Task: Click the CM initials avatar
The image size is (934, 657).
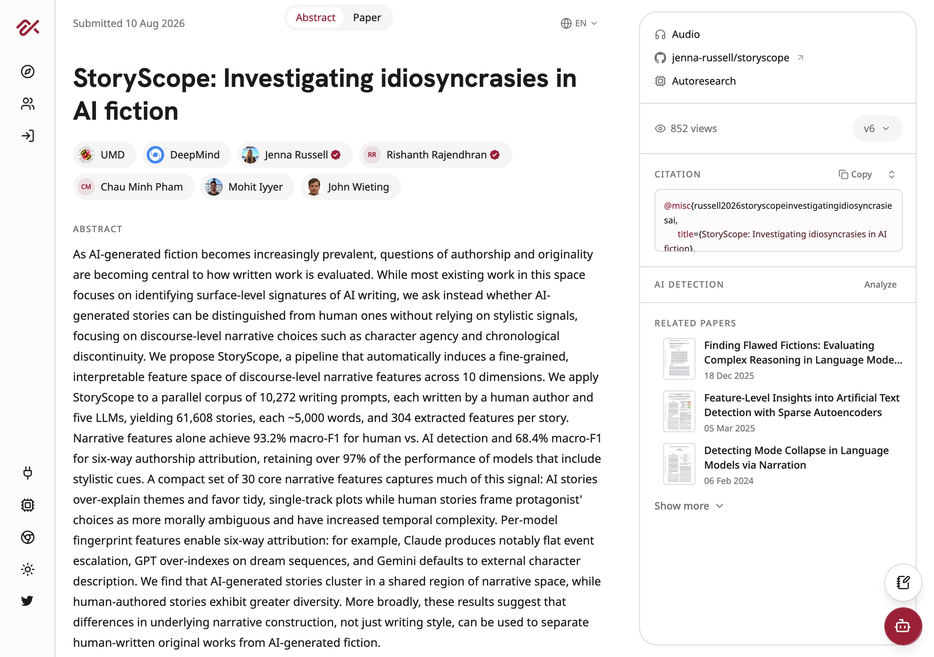Action: pyautogui.click(x=86, y=187)
